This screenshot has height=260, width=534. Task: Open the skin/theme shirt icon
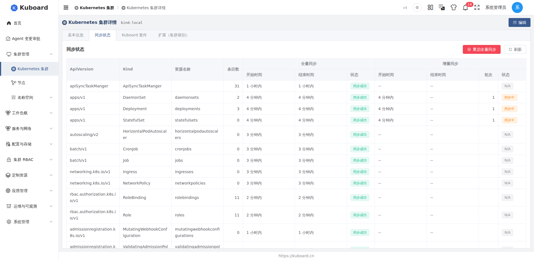(x=454, y=7)
